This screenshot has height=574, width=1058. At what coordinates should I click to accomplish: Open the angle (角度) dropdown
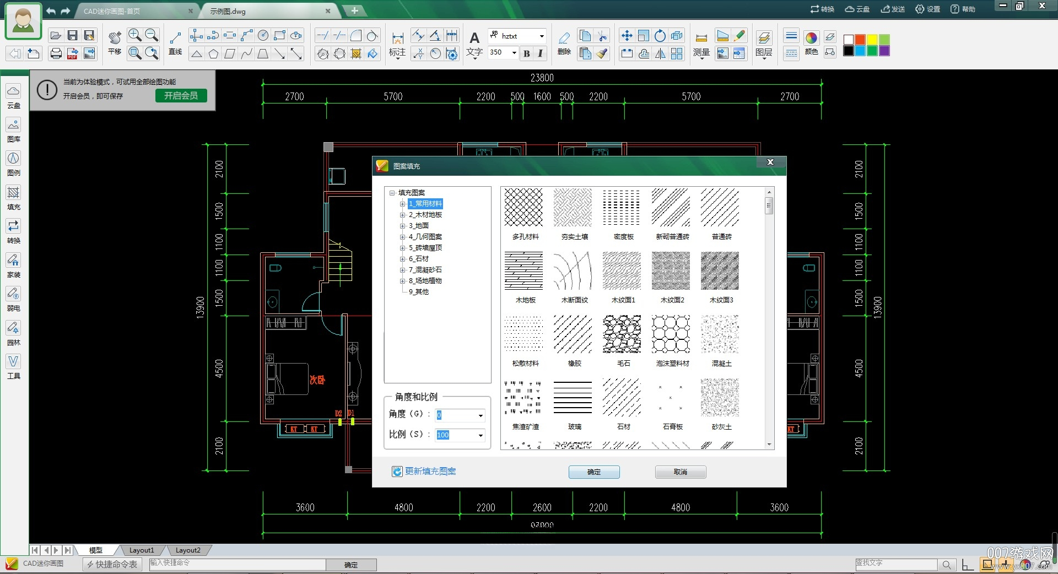click(x=481, y=415)
